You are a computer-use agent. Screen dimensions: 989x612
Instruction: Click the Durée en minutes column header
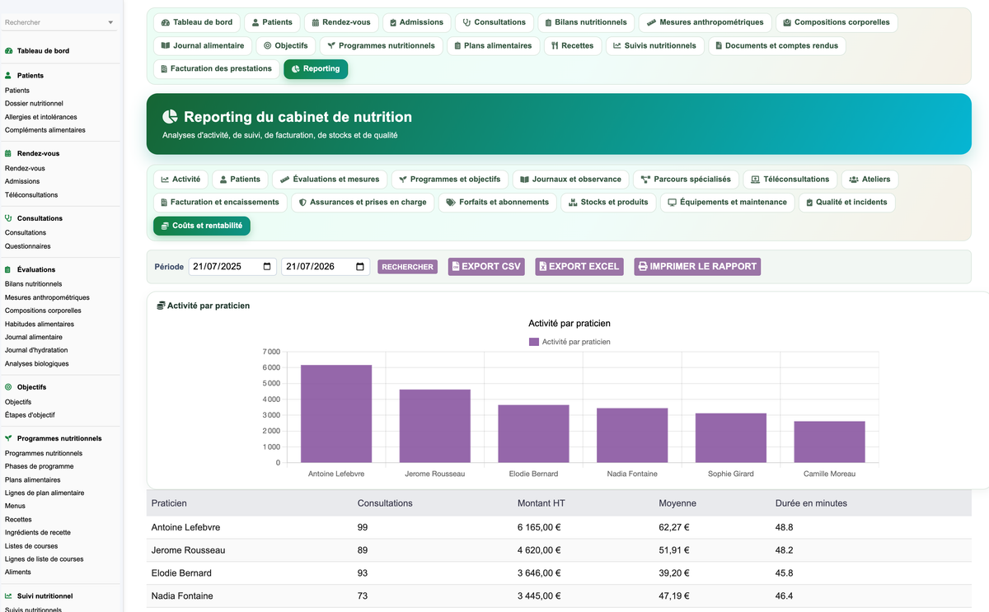[811, 503]
